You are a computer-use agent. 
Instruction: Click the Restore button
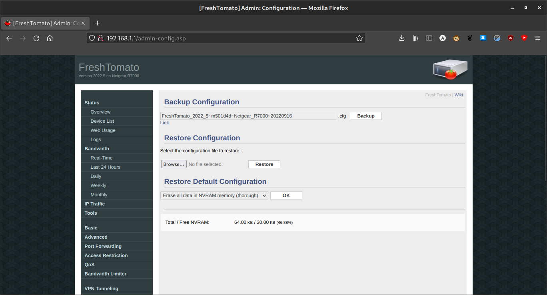click(264, 164)
